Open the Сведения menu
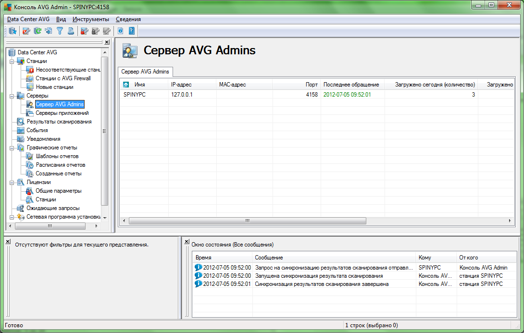Viewport: 524px width, 333px height. click(128, 19)
